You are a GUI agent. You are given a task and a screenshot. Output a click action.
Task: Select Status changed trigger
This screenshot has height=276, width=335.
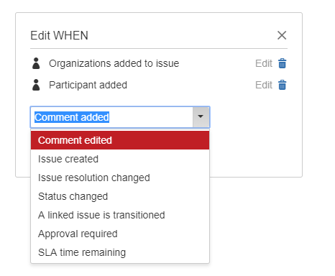click(120, 196)
